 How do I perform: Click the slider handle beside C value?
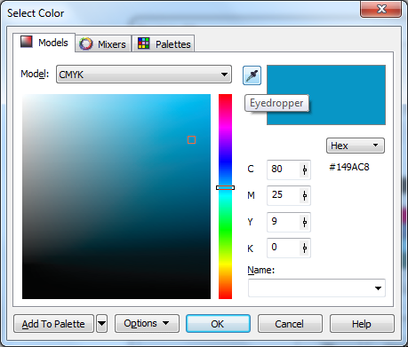coord(305,170)
